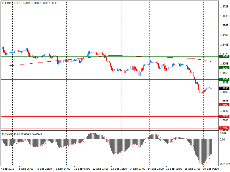The width and height of the screenshot is (230, 172).
Task: Click the MACD(9,34,5) indicator label
Action: point(11,134)
